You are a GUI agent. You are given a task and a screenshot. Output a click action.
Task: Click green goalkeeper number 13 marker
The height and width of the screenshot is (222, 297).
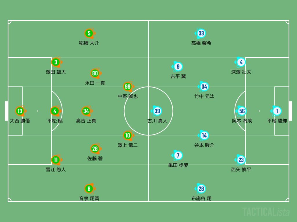pos(20,111)
